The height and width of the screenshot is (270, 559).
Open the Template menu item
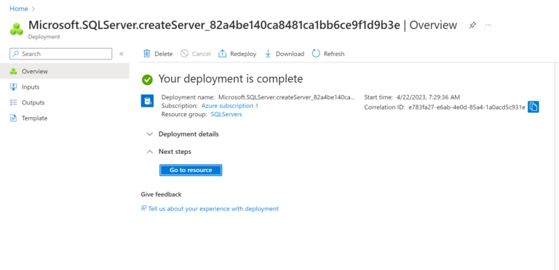coord(65,118)
